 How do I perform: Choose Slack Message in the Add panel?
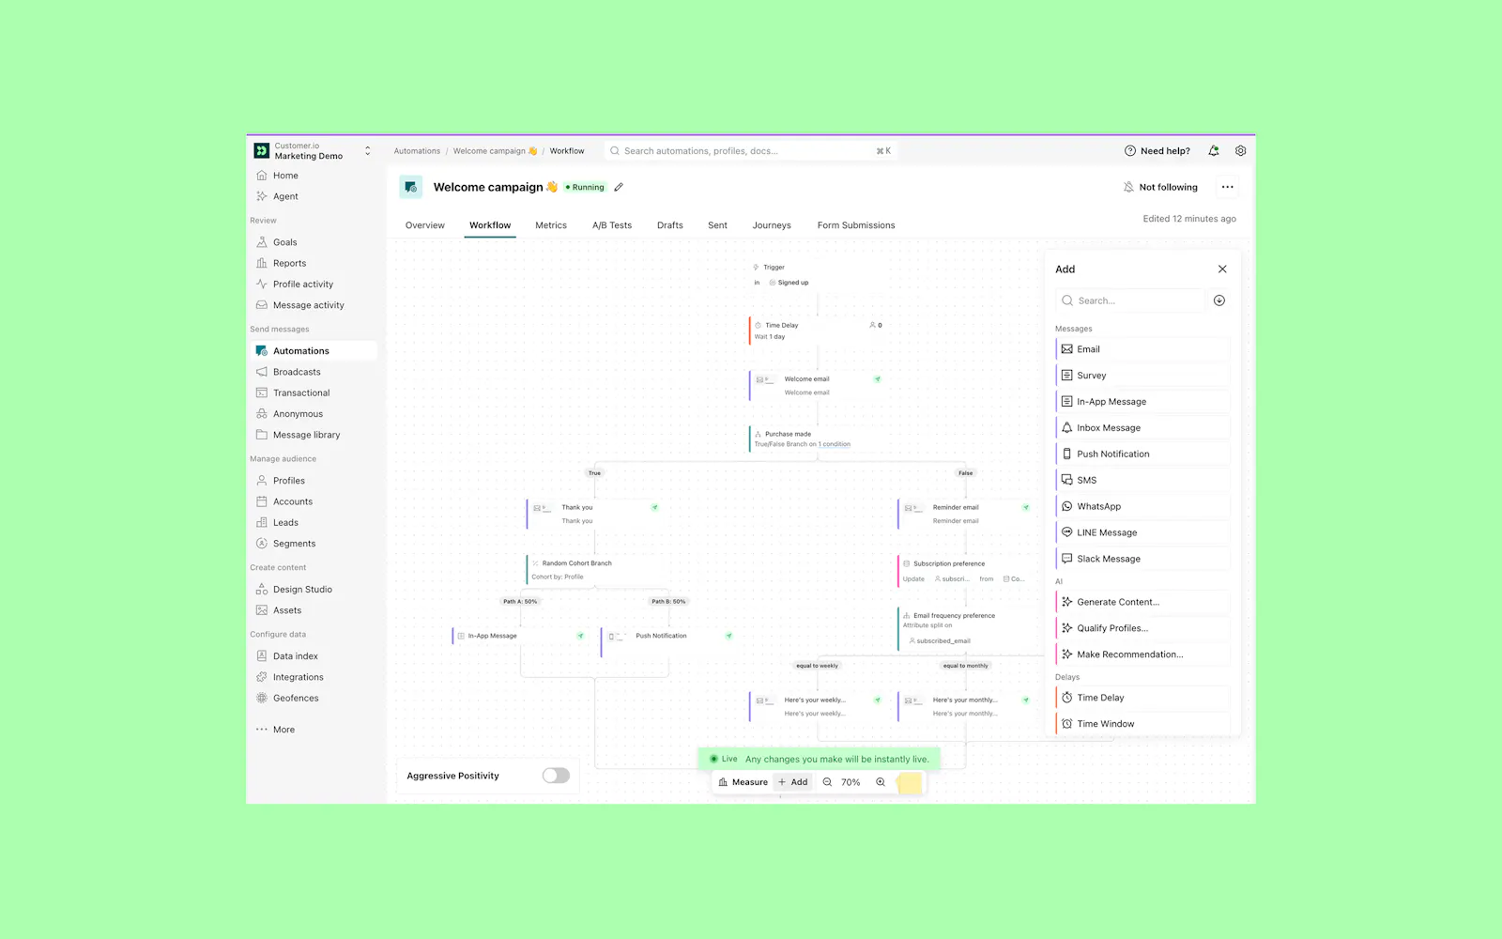(x=1142, y=559)
